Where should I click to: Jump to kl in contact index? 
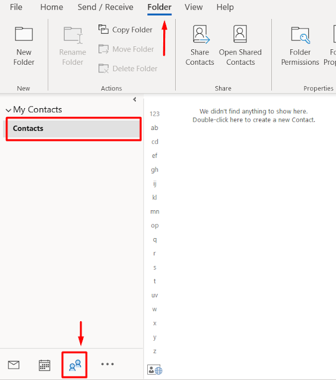(x=154, y=198)
